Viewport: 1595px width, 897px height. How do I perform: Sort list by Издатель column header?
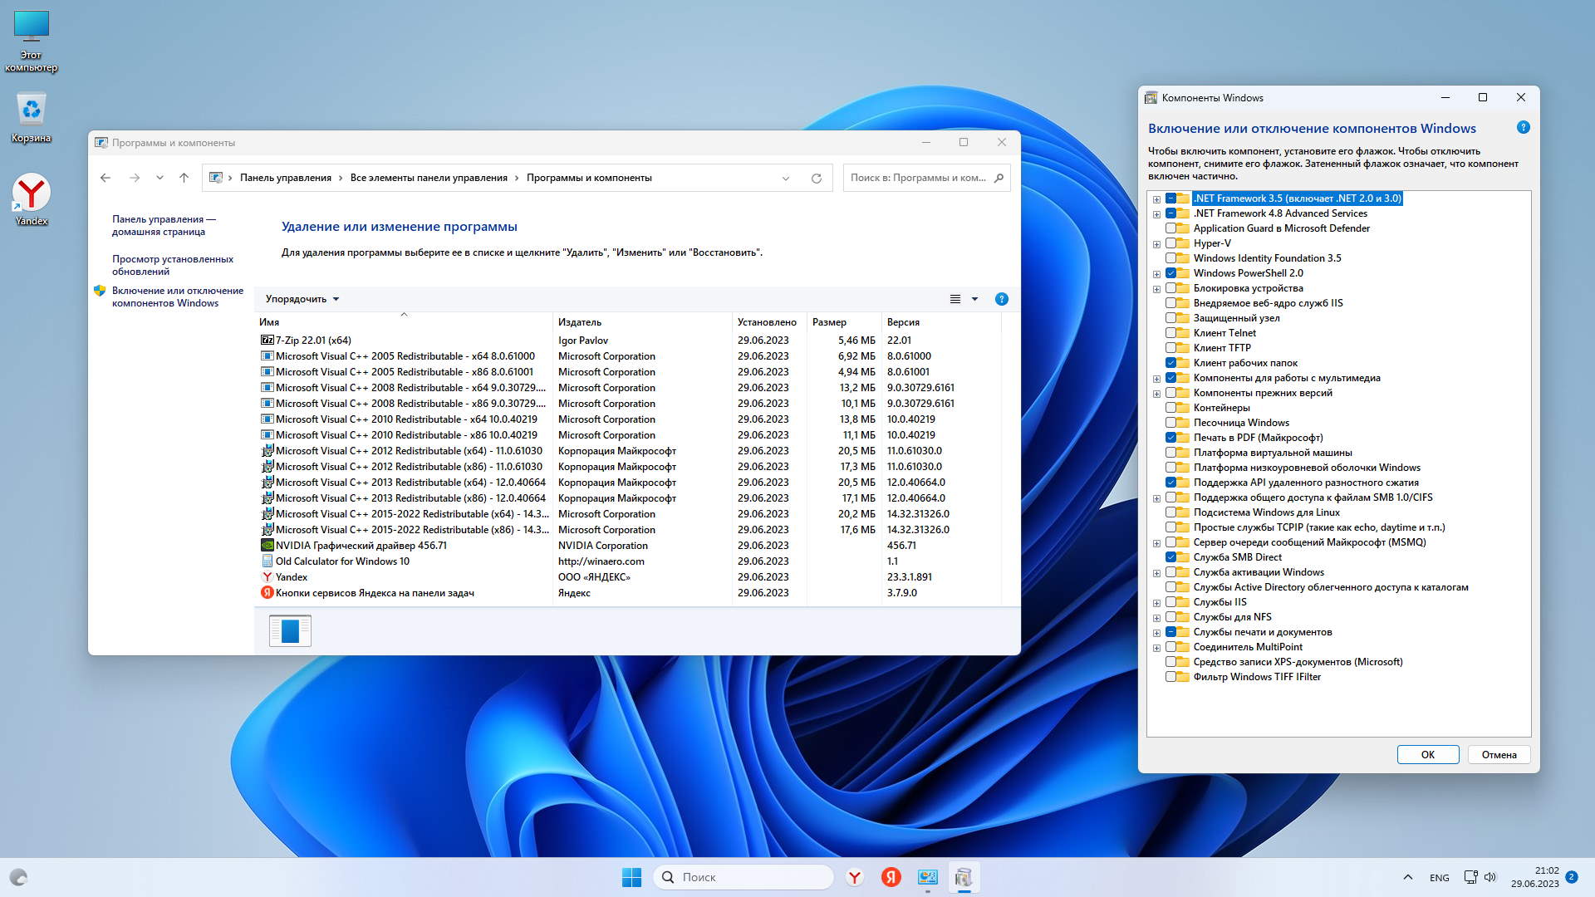click(x=580, y=322)
